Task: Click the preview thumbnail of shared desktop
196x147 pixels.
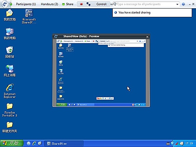Action: point(101,73)
